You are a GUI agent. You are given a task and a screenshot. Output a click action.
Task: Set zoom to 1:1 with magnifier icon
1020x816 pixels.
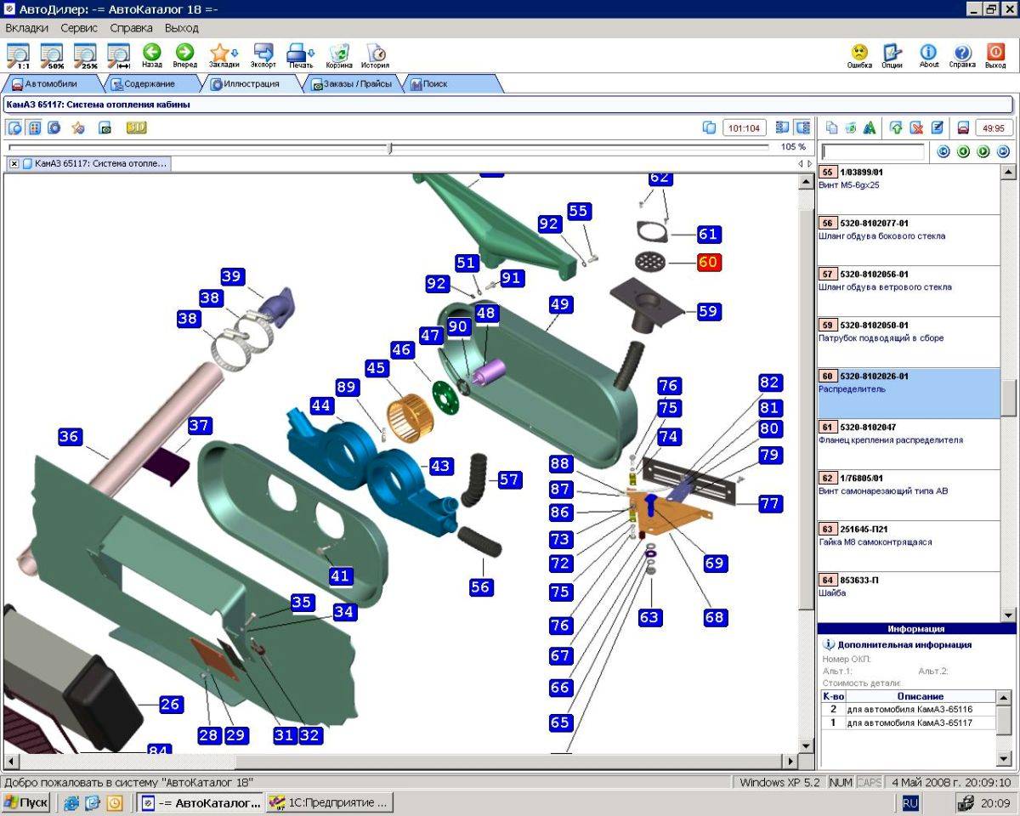click(18, 55)
